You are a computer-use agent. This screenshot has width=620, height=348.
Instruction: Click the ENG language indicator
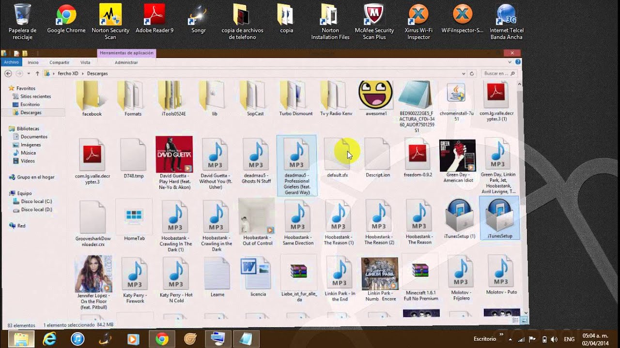pos(570,339)
